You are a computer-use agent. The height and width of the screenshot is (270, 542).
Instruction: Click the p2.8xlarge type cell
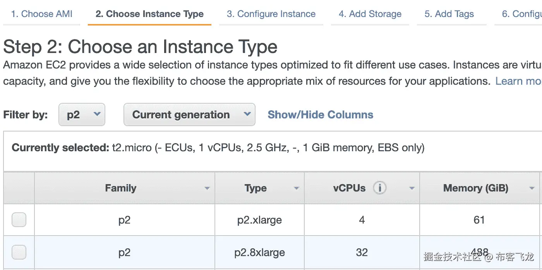click(259, 253)
